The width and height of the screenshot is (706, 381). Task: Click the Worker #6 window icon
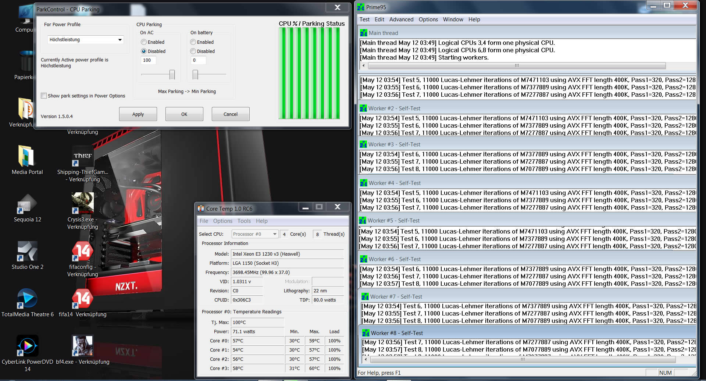[x=363, y=259]
